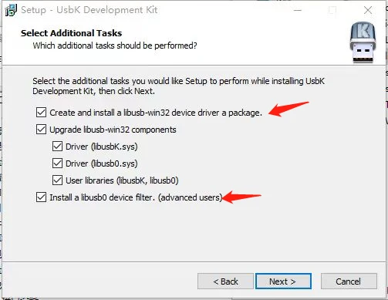
Task: Close the Setup window
Action: [368, 10]
